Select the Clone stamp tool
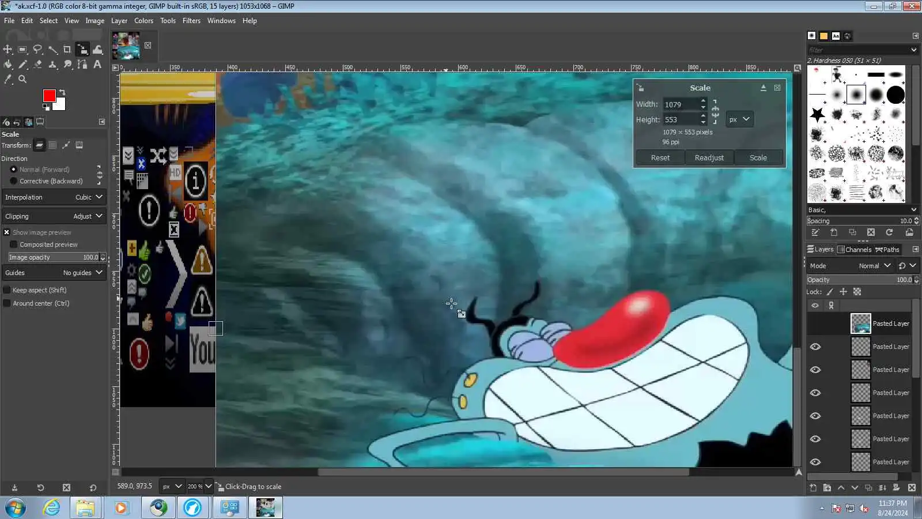Viewport: 922px width, 519px height. click(52, 65)
